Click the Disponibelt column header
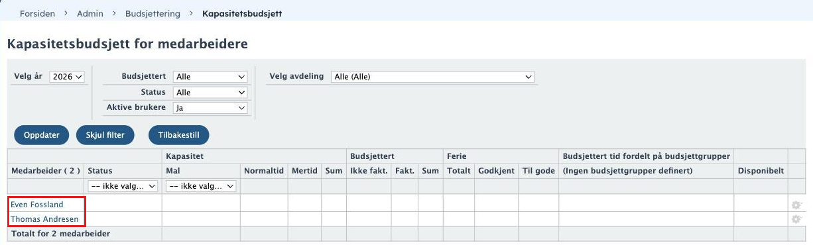This screenshot has width=813, height=245. [x=761, y=171]
